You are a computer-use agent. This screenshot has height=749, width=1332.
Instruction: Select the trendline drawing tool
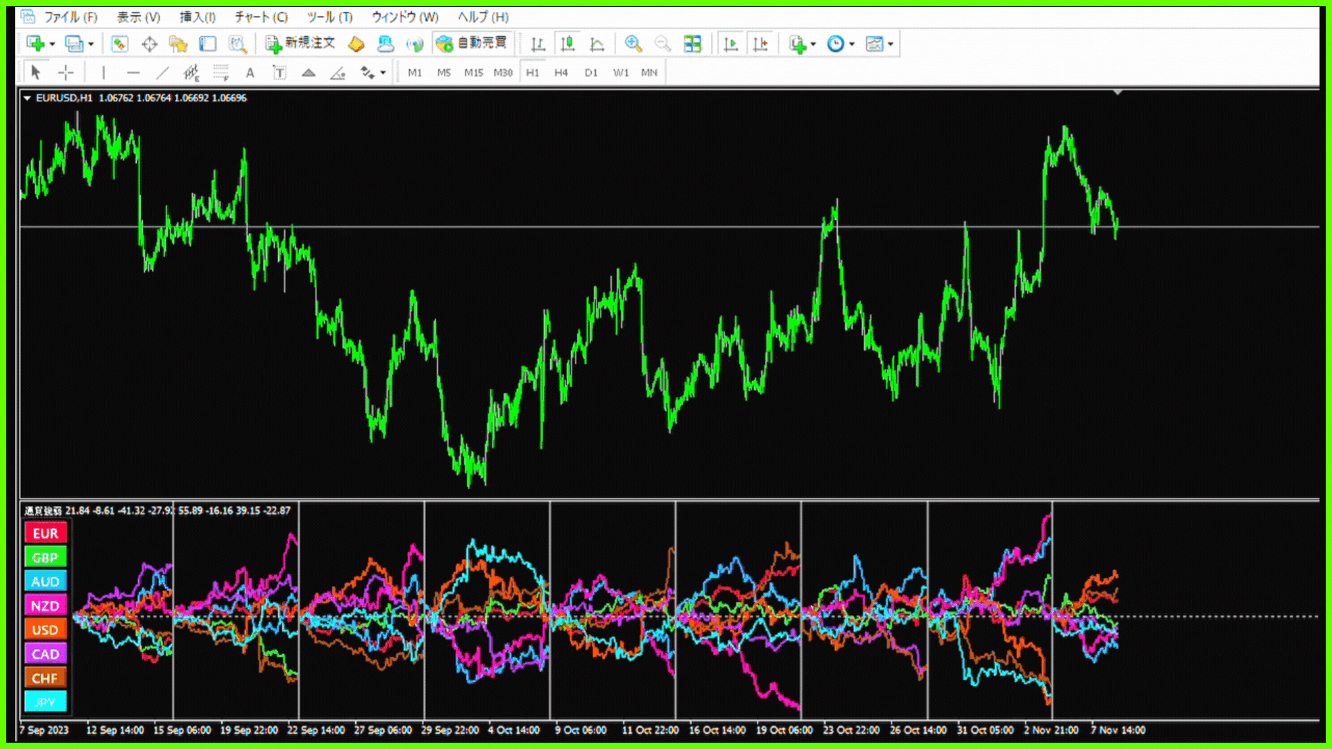click(x=162, y=72)
